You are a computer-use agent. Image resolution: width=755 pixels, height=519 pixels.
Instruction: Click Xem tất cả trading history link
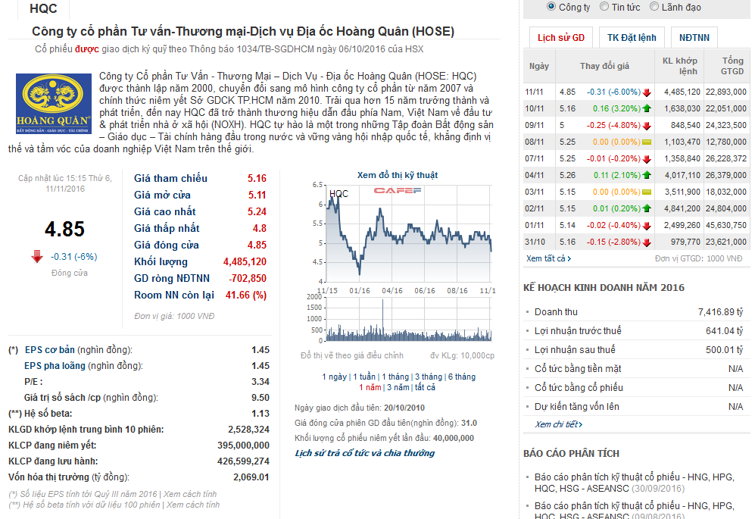[x=548, y=259]
